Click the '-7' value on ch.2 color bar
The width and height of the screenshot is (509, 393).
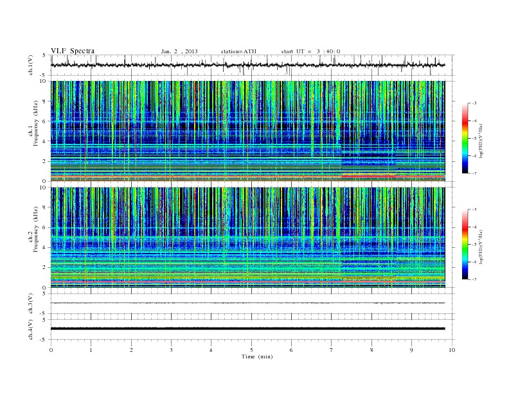474,279
